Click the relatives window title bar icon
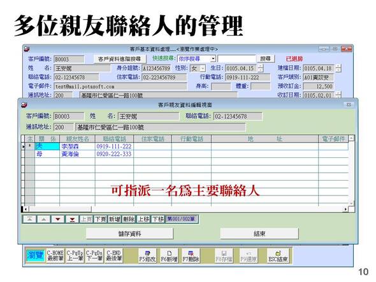The width and height of the screenshot is (376, 282). point(24,104)
